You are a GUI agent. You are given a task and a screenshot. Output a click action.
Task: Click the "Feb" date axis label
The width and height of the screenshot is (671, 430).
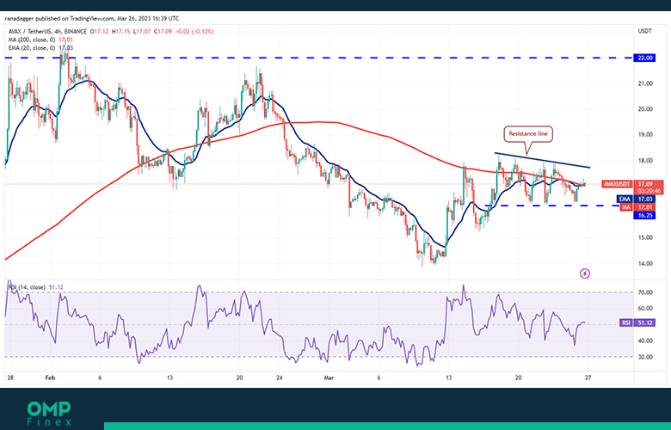pos(50,378)
